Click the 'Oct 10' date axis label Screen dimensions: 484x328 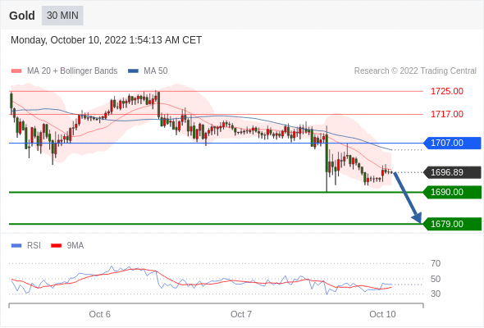382,314
